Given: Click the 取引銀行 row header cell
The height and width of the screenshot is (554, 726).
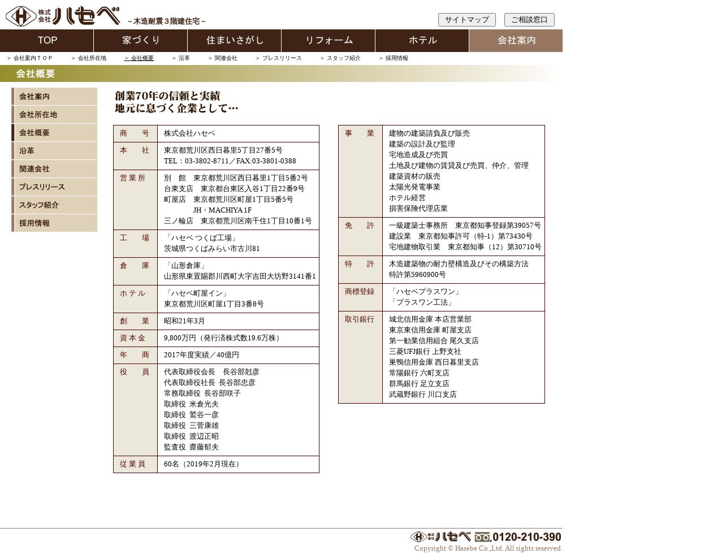Looking at the screenshot, I should pos(360,357).
